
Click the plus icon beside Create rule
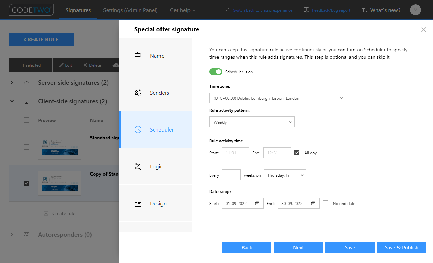click(46, 213)
